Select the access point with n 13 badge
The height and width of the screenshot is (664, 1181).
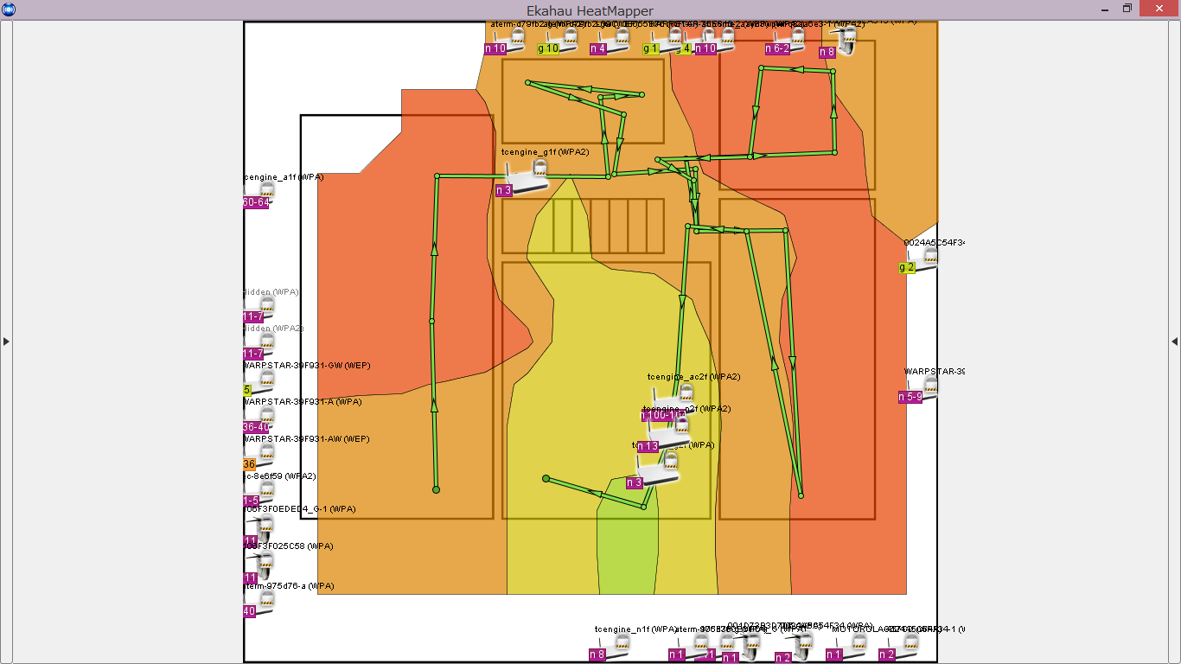pos(671,431)
